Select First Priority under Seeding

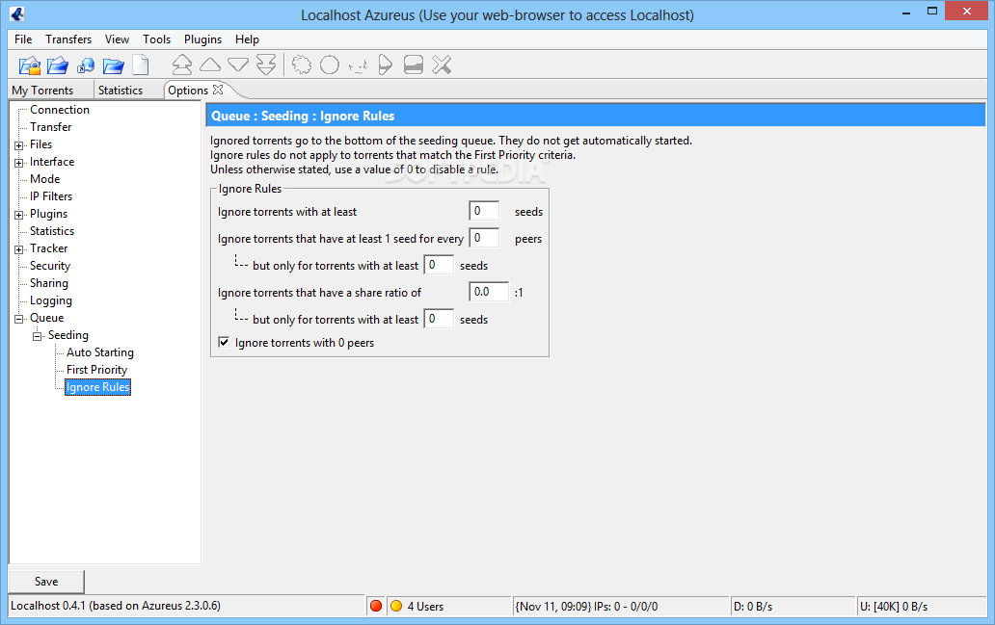(x=97, y=370)
